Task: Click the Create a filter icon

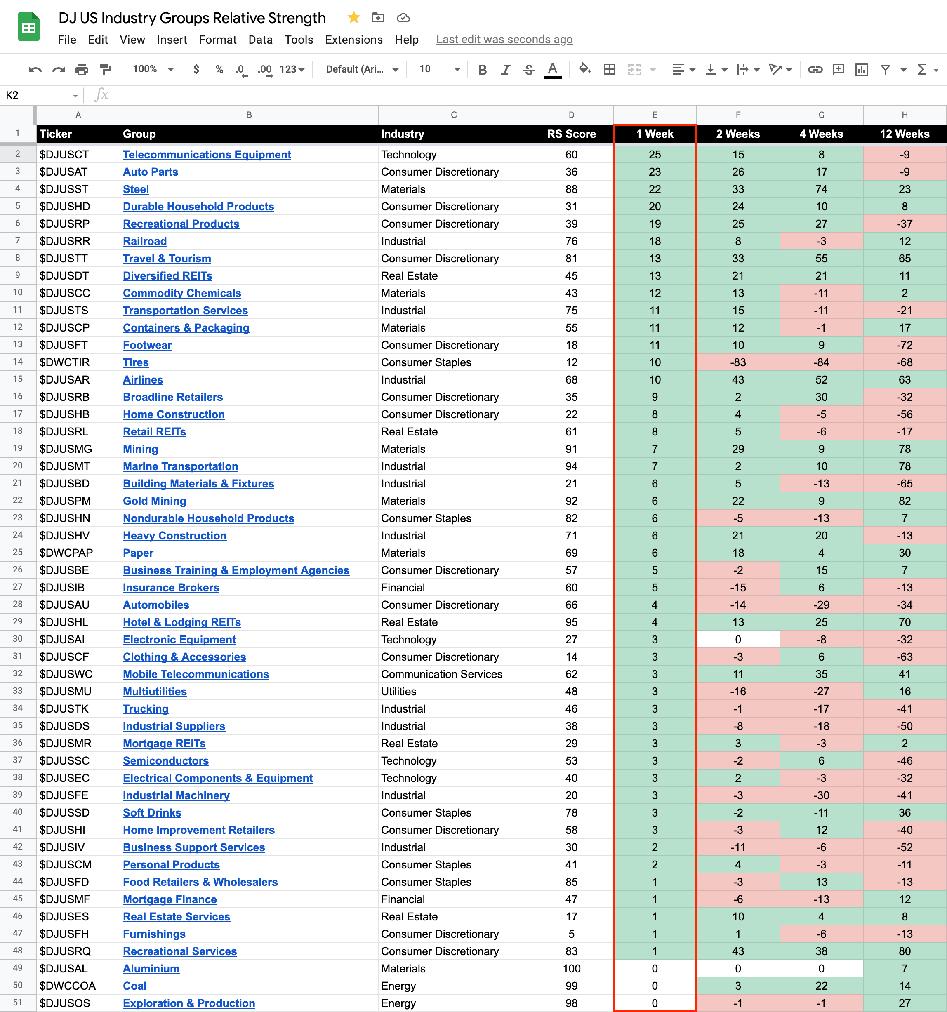Action: pos(886,70)
